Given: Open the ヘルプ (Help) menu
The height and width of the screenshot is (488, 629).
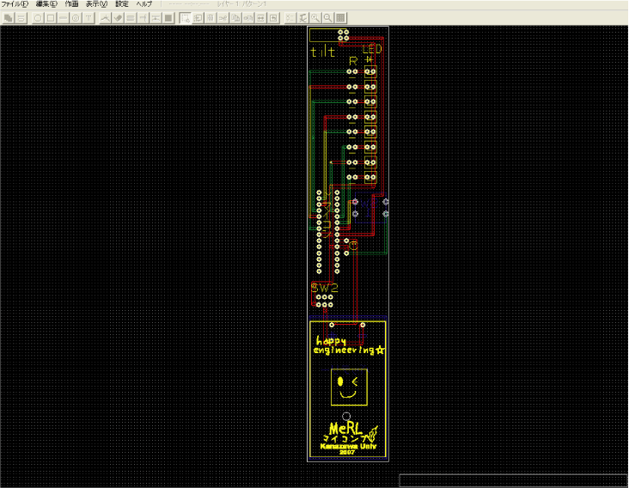Looking at the screenshot, I should [144, 4].
